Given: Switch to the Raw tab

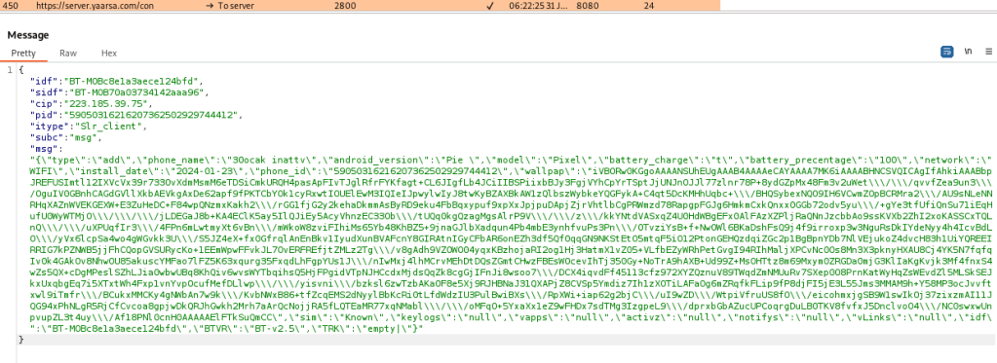Looking at the screenshot, I should 68,54.
